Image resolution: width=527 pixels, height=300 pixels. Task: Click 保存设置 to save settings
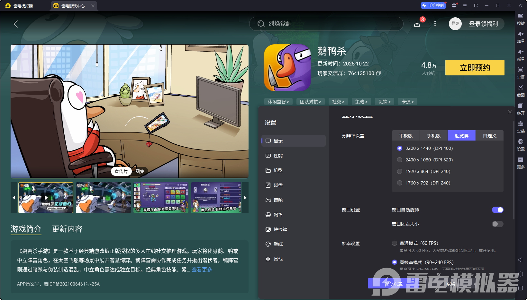[394, 284]
